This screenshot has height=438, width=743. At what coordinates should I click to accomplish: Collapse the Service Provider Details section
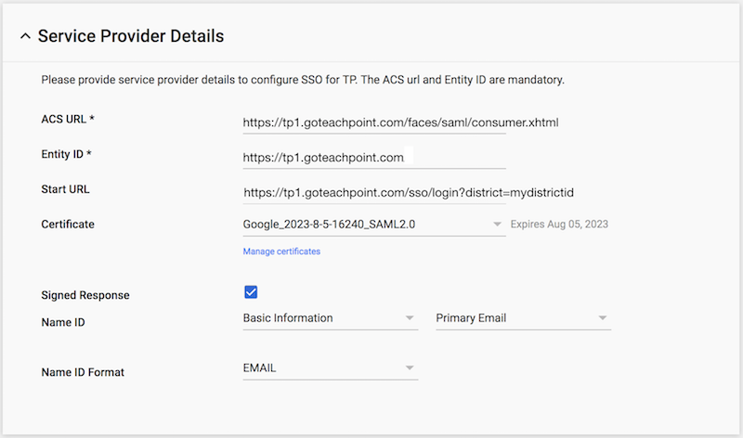(x=26, y=36)
